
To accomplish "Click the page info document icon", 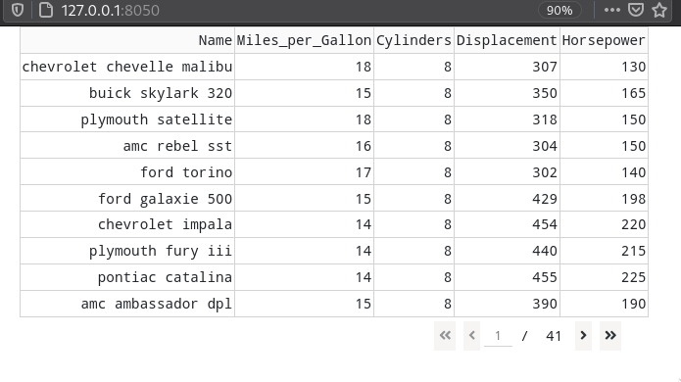I will (46, 10).
